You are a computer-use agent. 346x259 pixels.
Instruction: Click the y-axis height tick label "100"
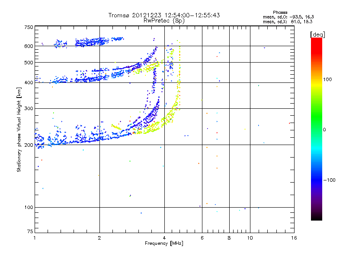pyautogui.click(x=29, y=207)
